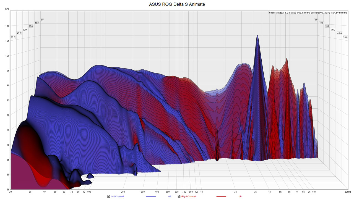Click the '50.0' time label on right side
This screenshot has height=199, width=354.
[x=345, y=37]
